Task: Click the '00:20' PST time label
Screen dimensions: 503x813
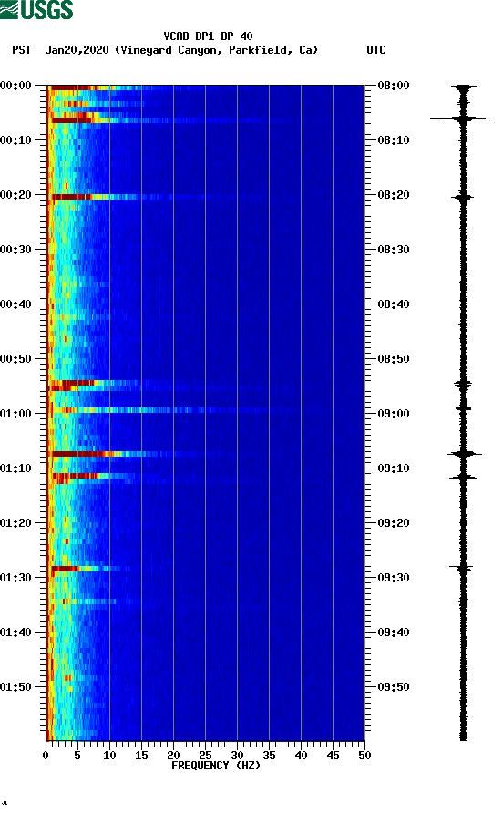Action: point(16,195)
